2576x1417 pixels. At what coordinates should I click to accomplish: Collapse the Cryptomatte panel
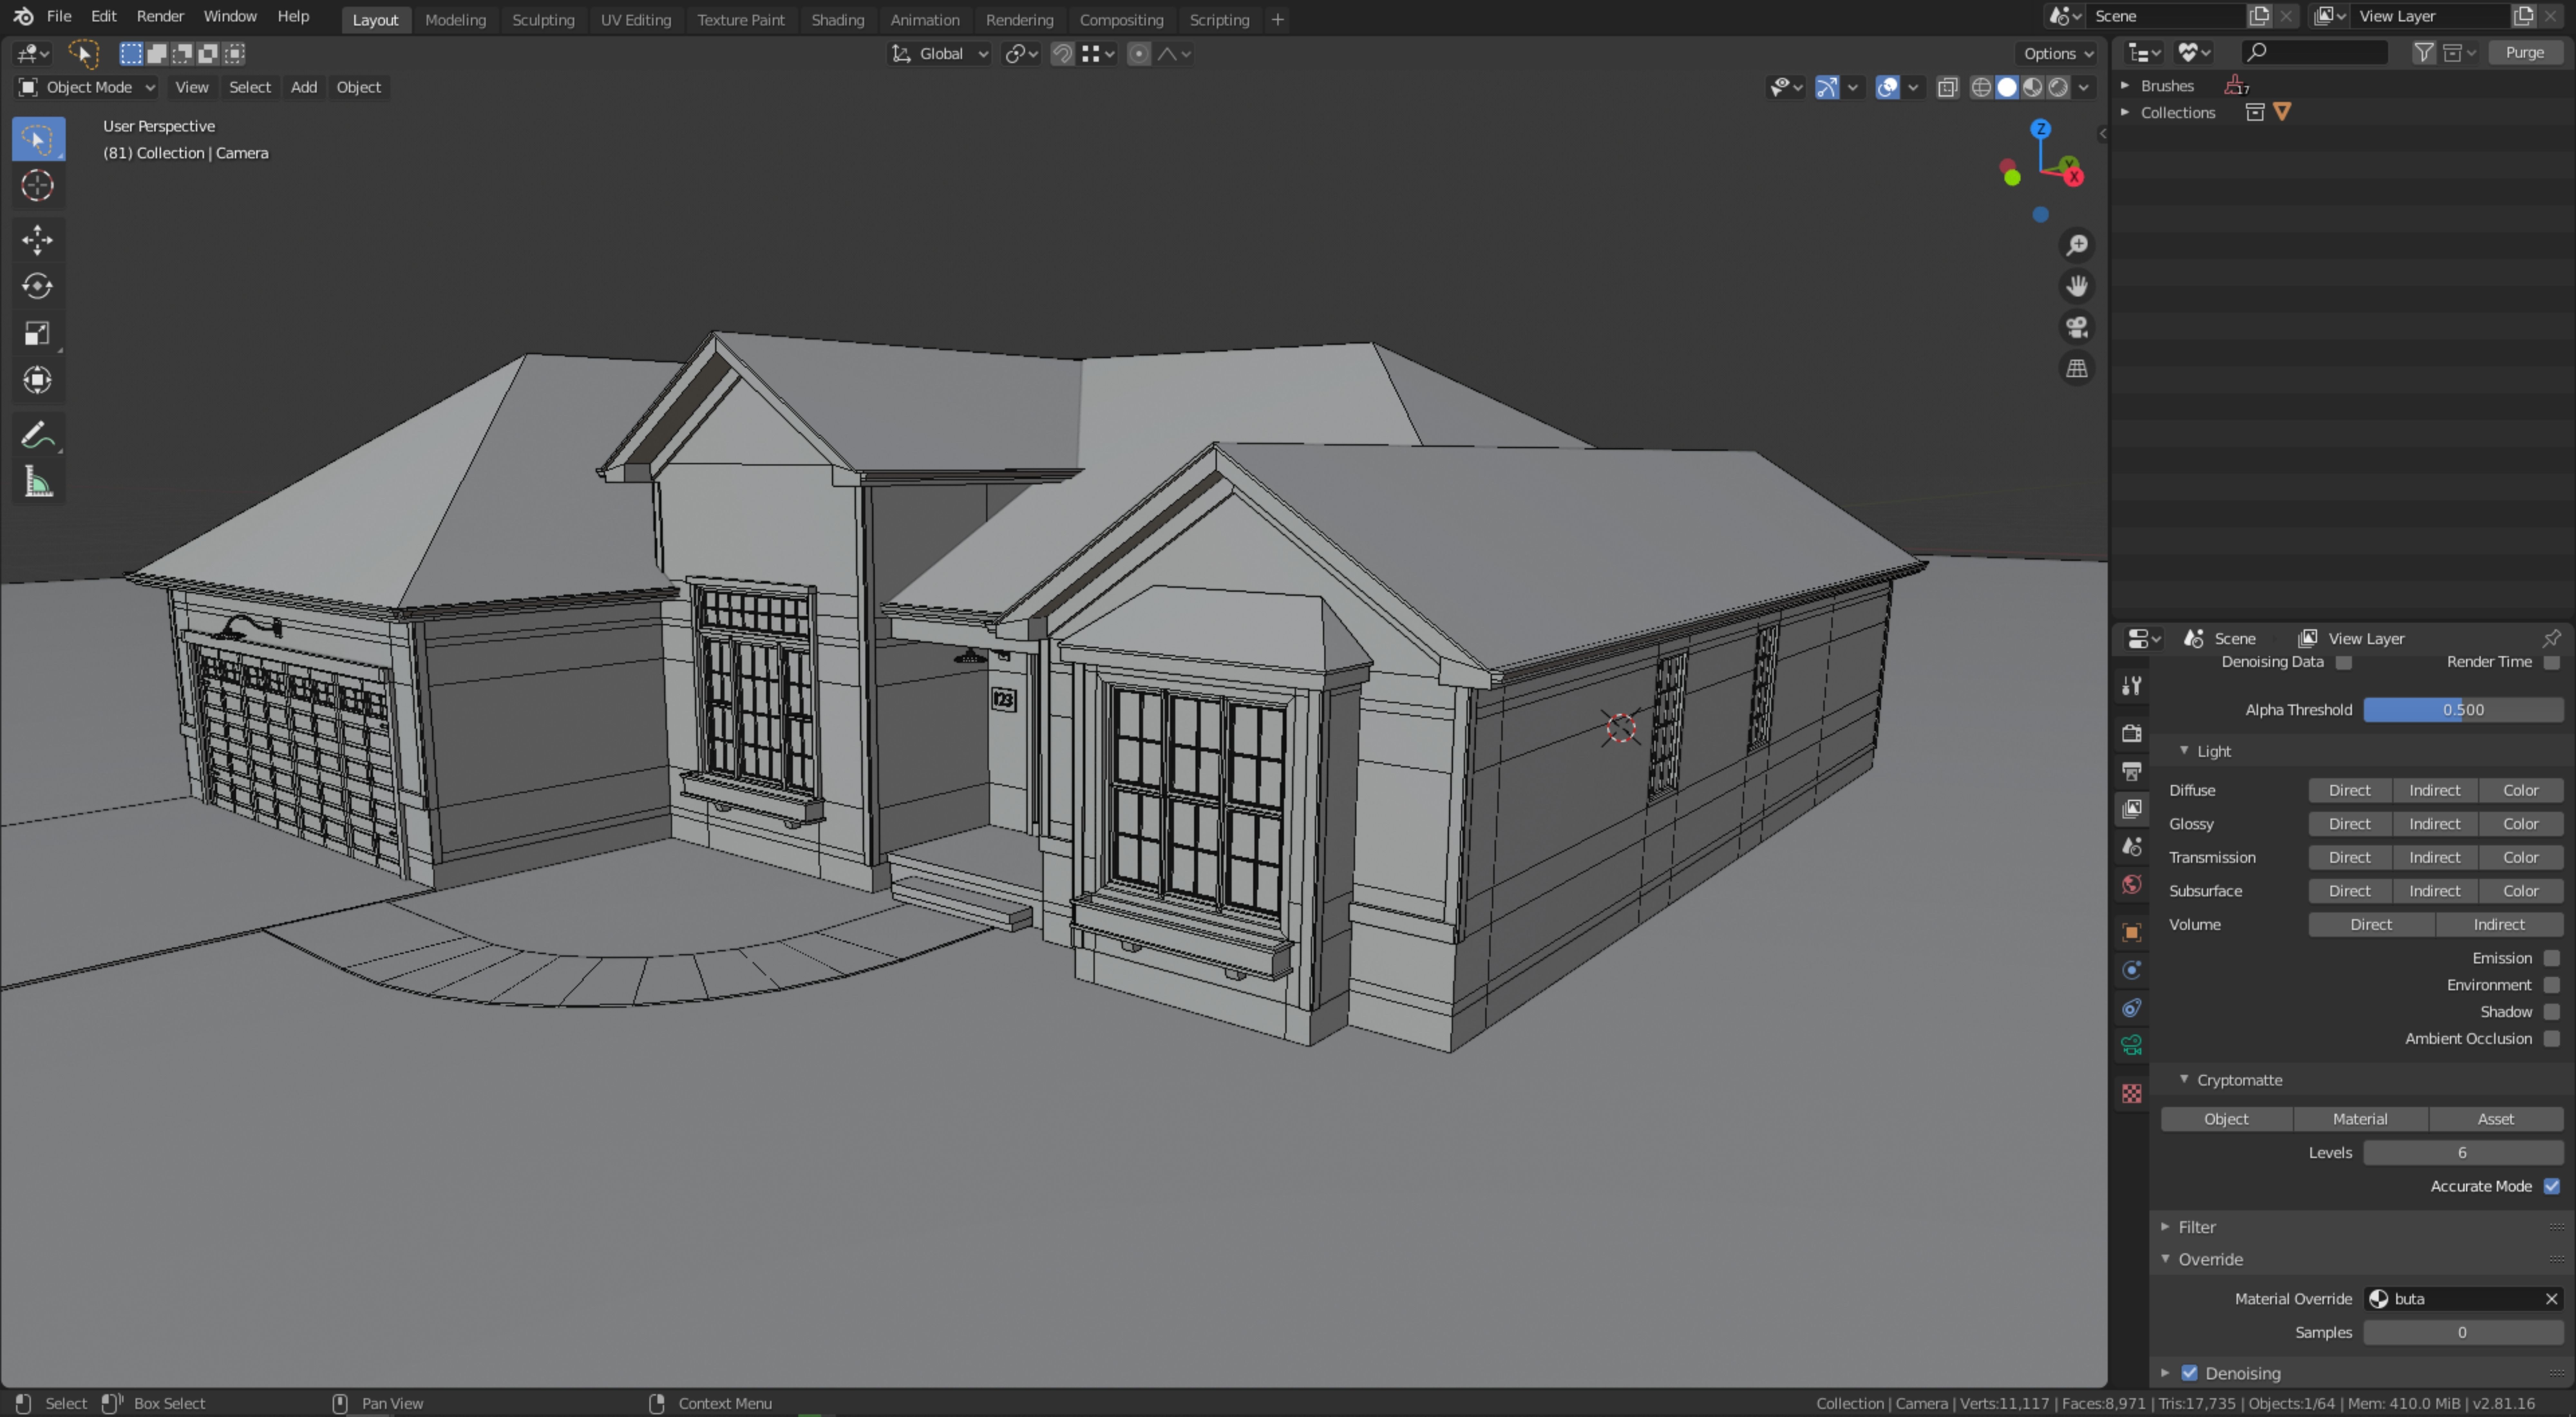point(2184,1080)
